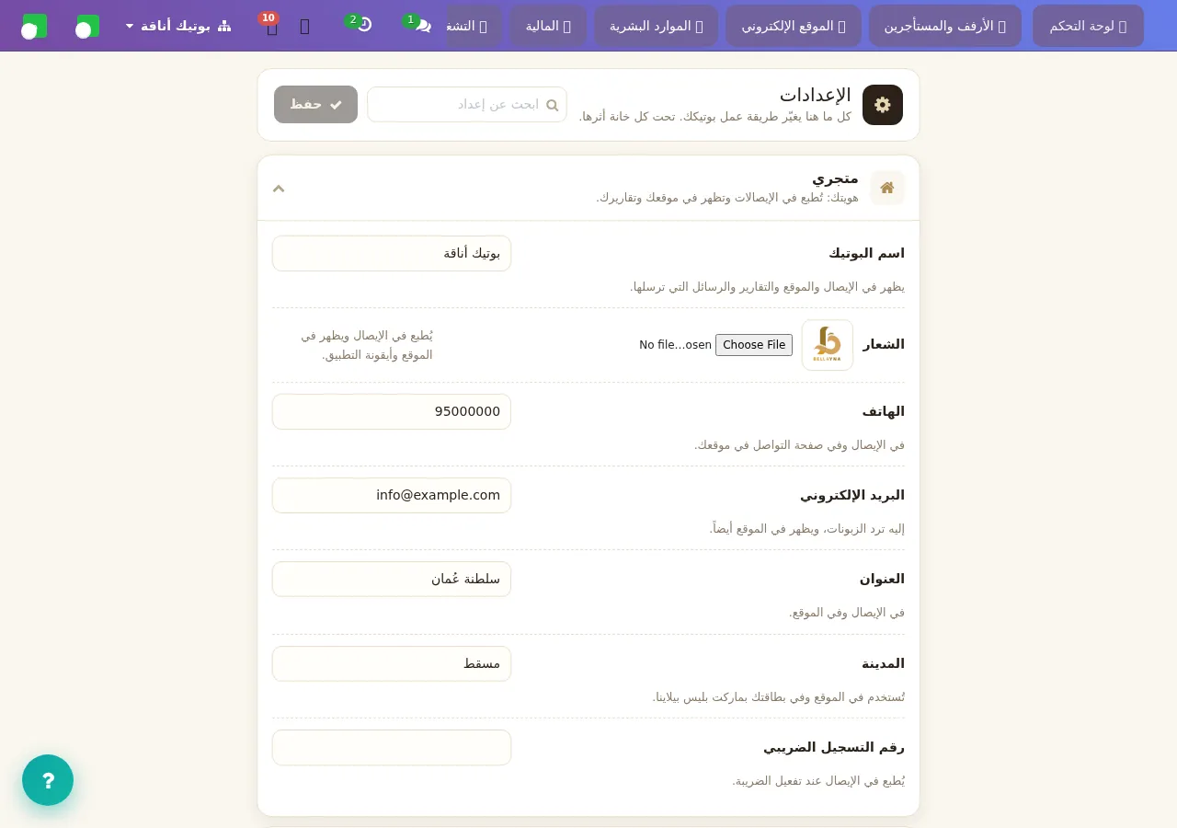Screen dimensions: 1177x828
Task: Focus the ابحث عن إعداد search field
Action: (x=467, y=105)
